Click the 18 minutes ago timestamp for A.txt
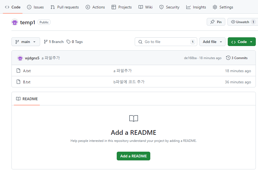This screenshot has height=171, width=258. click(x=238, y=71)
